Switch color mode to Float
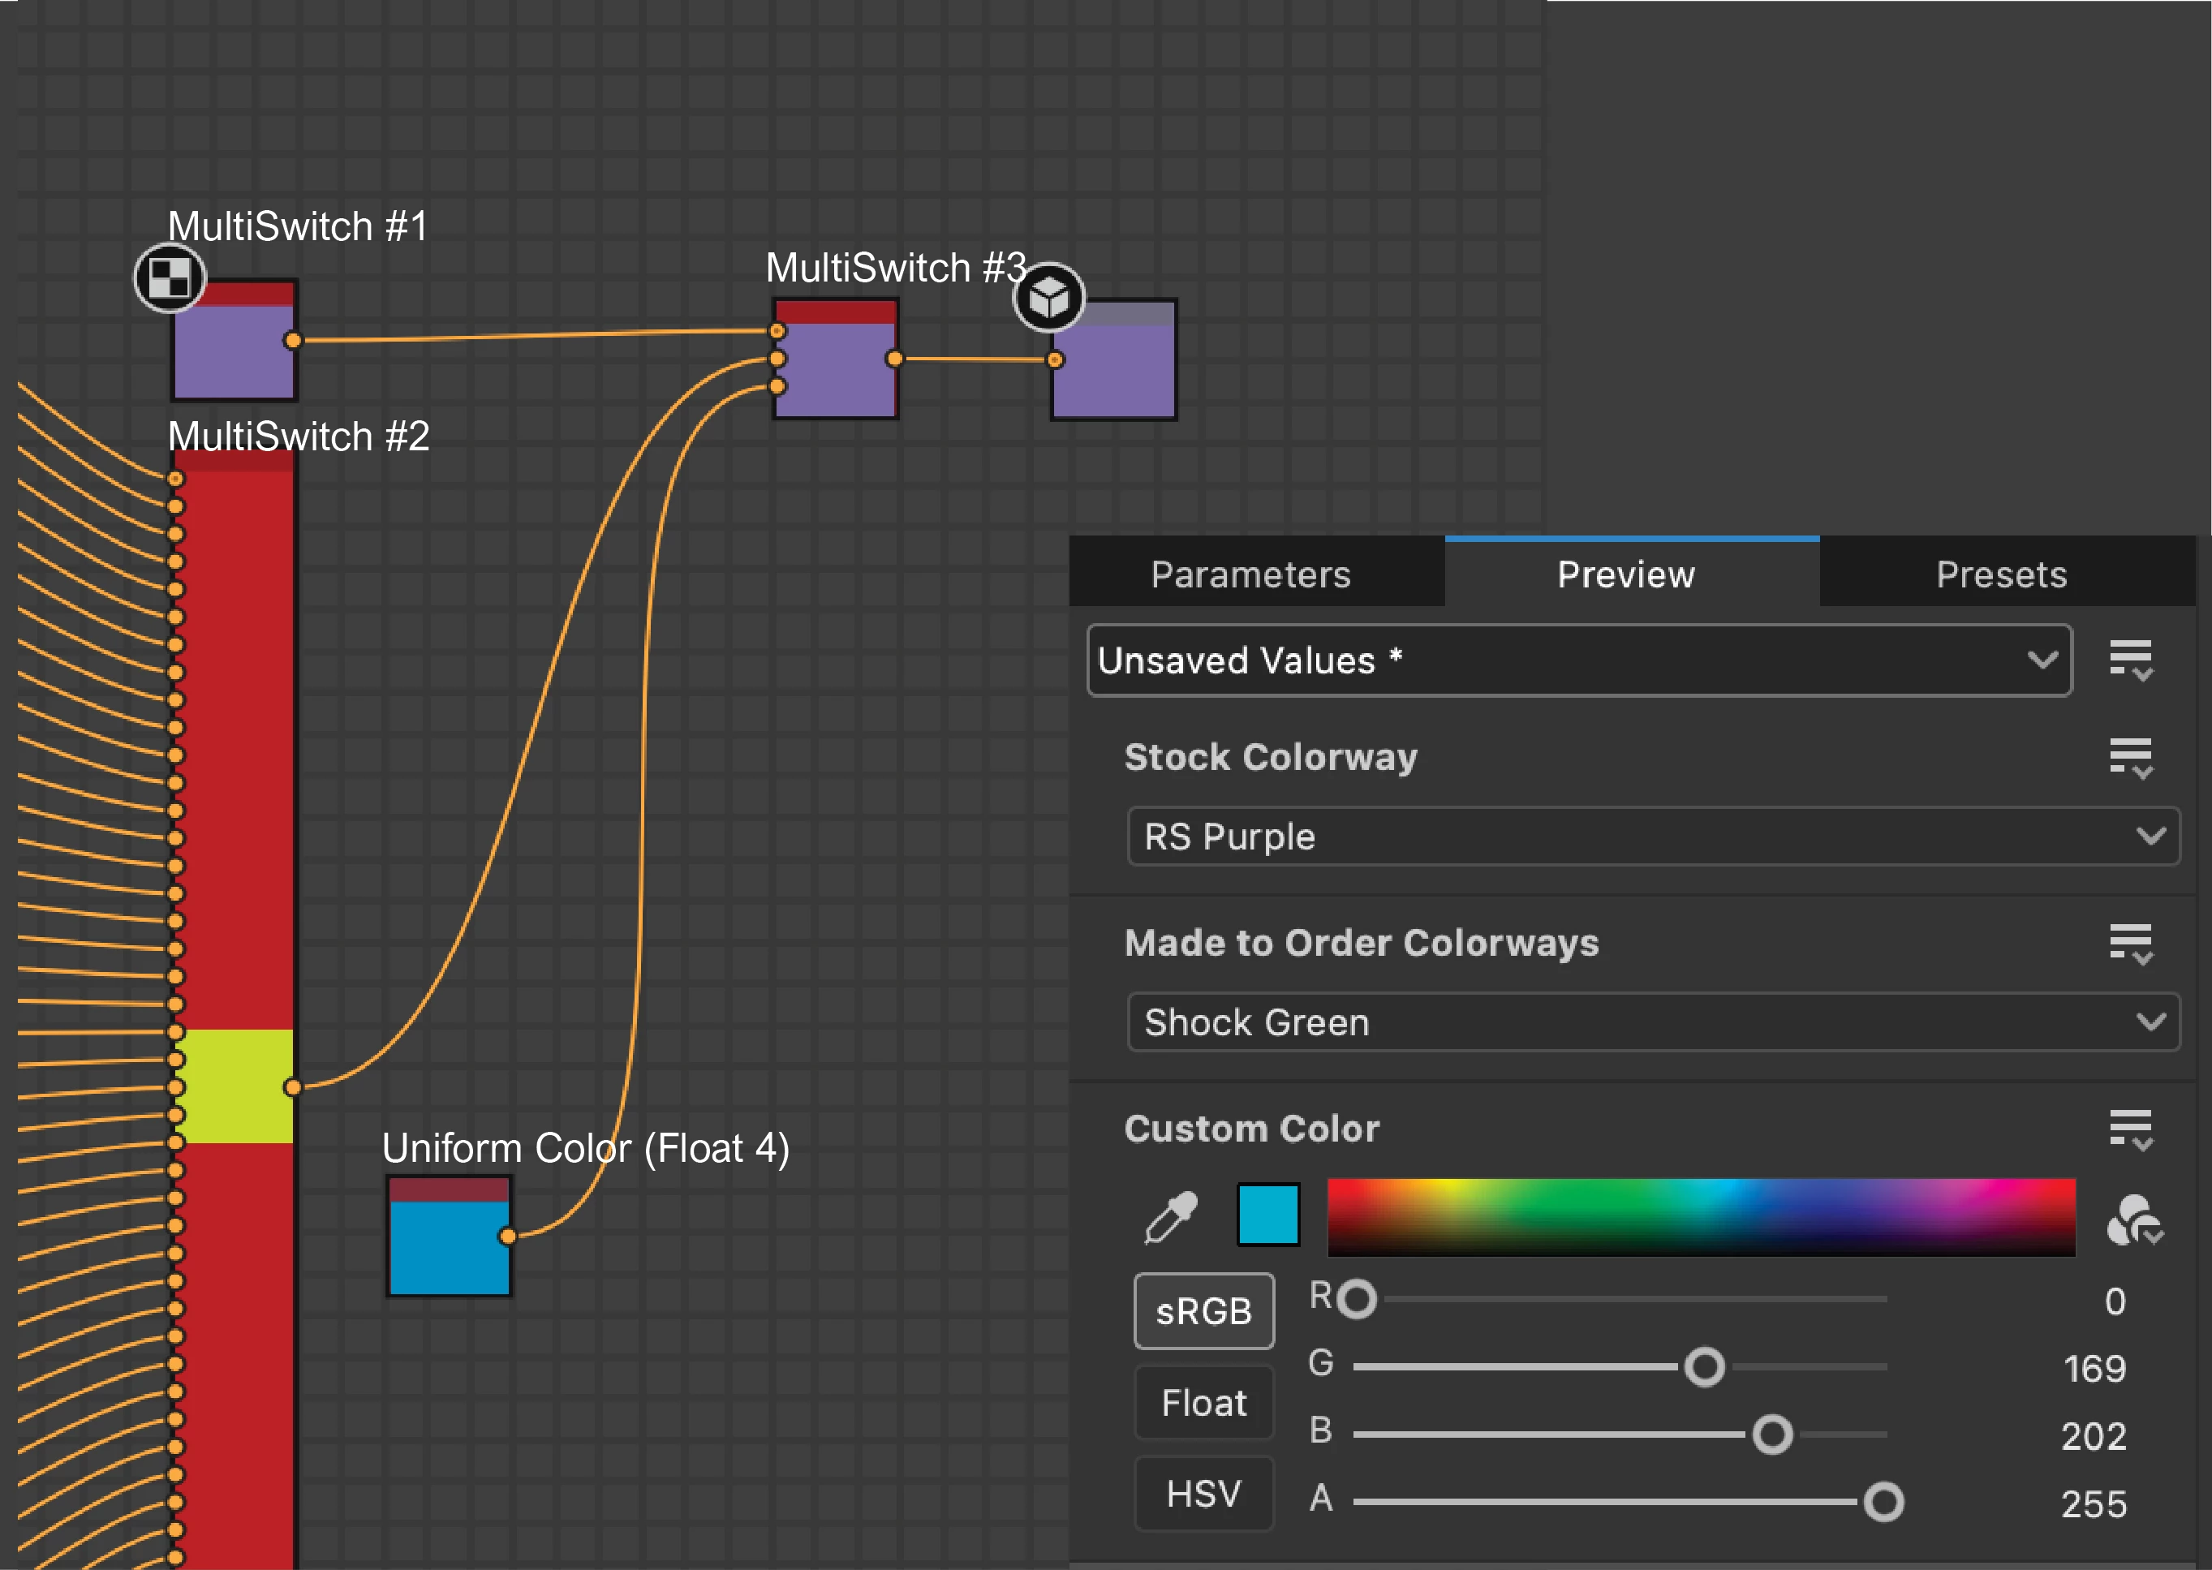The image size is (2212, 1570). coord(1203,1402)
